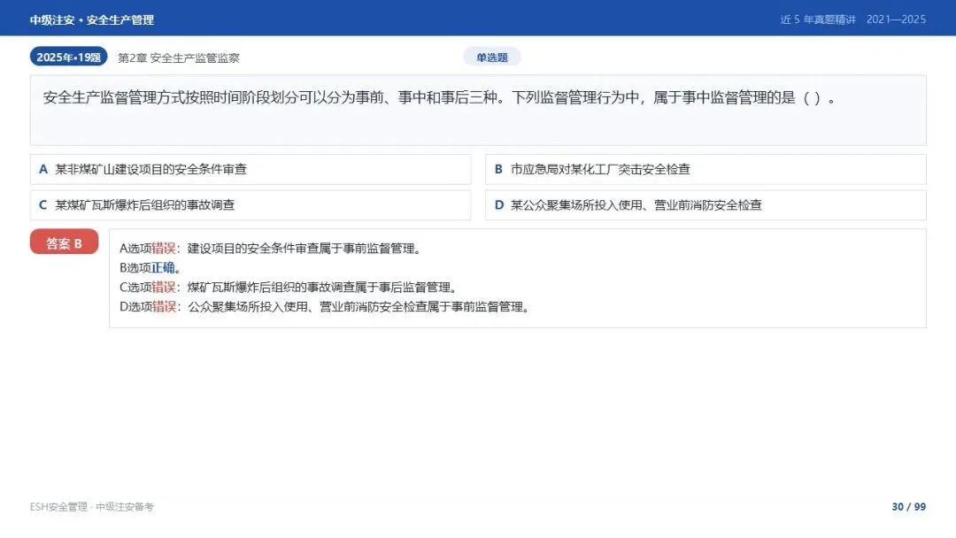Click the explanation line B选项正确
The height and width of the screenshot is (538, 956).
(x=150, y=268)
